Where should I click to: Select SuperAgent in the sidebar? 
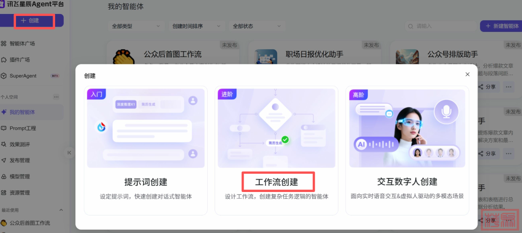tap(23, 76)
